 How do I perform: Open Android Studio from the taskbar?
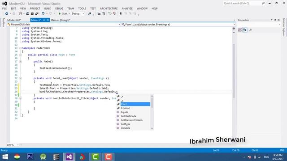pos(43,157)
